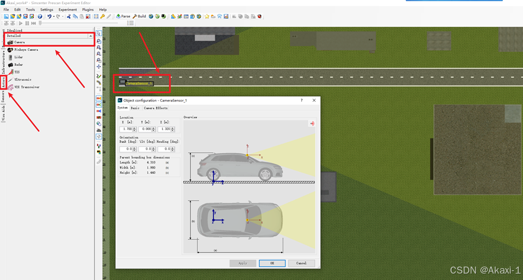Open the Visu Aids side tab
Image resolution: width=523 pixels, height=280 pixels.
(4, 113)
